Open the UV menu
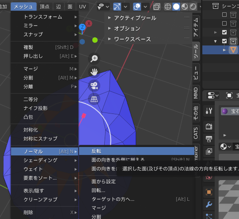Screen dimensions: 239x219 pos(82,7)
